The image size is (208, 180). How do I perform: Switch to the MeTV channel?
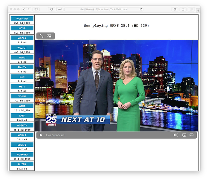click(x=22, y=87)
